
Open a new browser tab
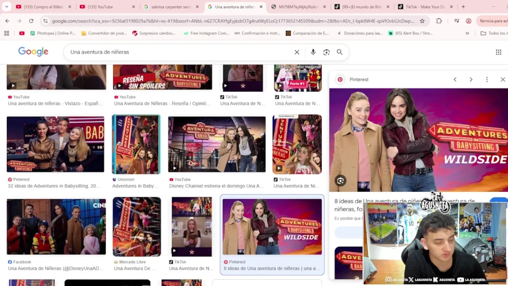463,7
